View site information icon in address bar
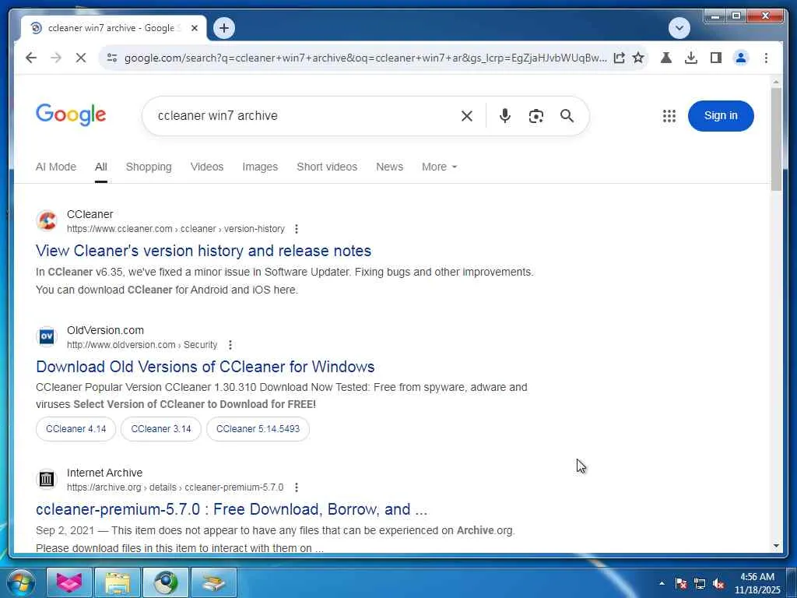Screen dimensions: 797x598 112,58
